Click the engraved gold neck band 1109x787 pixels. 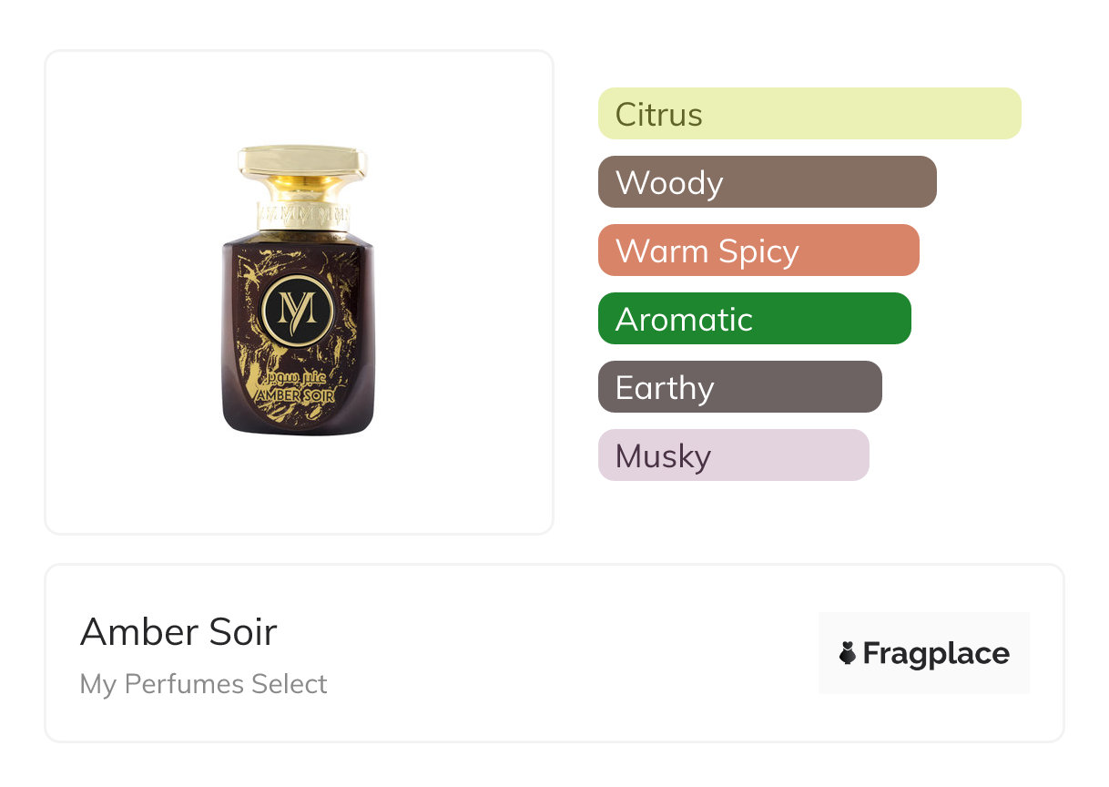click(302, 216)
